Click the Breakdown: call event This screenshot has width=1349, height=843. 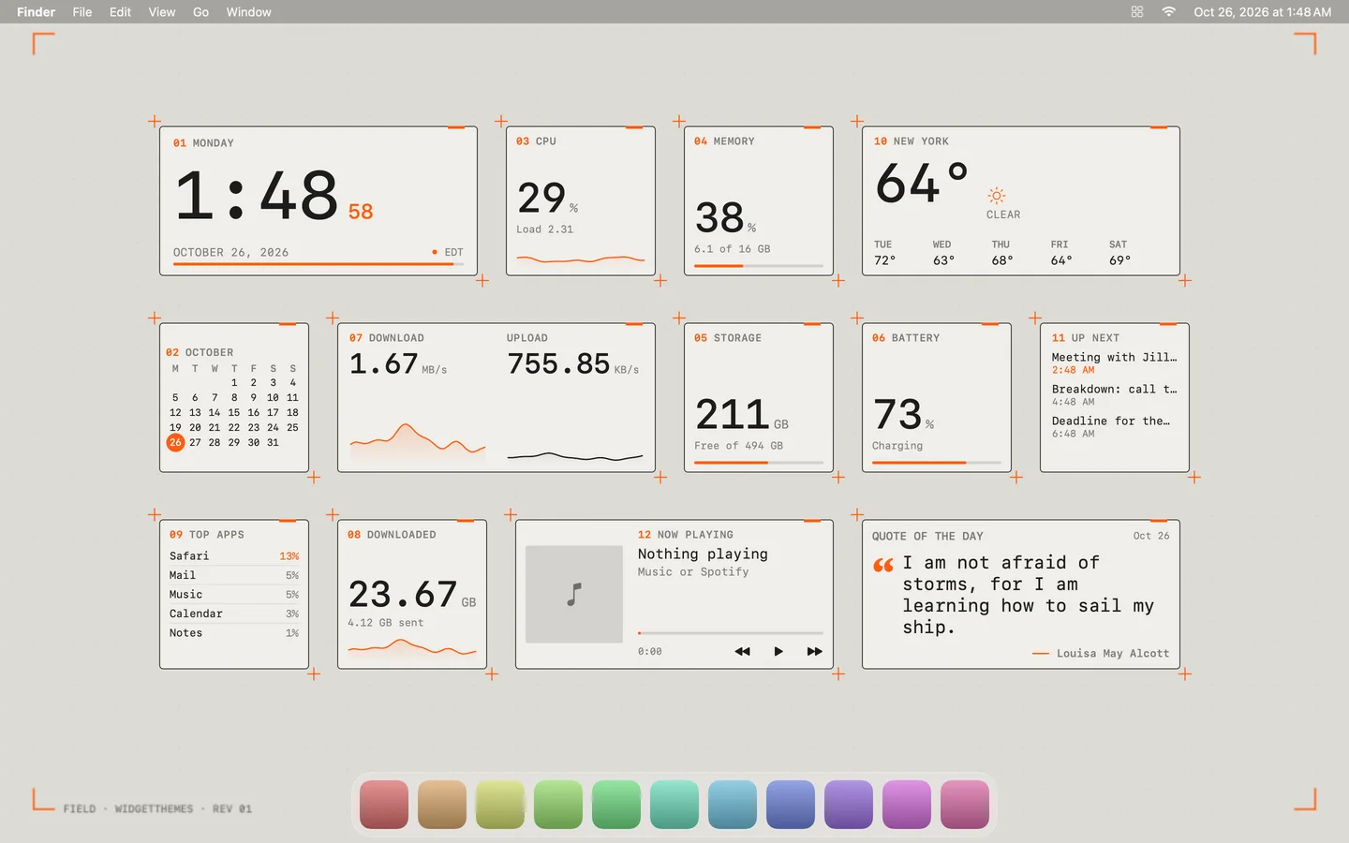[x=1114, y=394]
